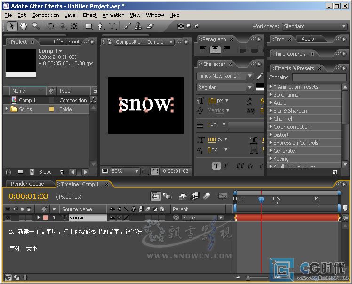Expand the Animation Presets category
This screenshot has width=352, height=284.
[271, 87]
